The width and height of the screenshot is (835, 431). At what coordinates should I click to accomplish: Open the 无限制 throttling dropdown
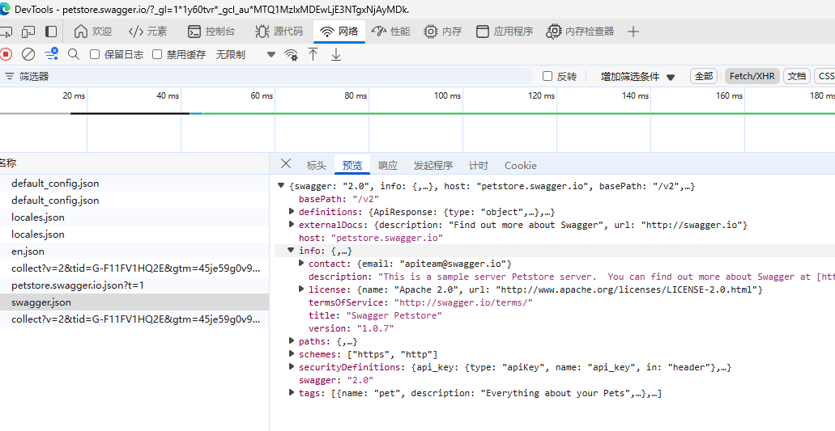pyautogui.click(x=245, y=54)
